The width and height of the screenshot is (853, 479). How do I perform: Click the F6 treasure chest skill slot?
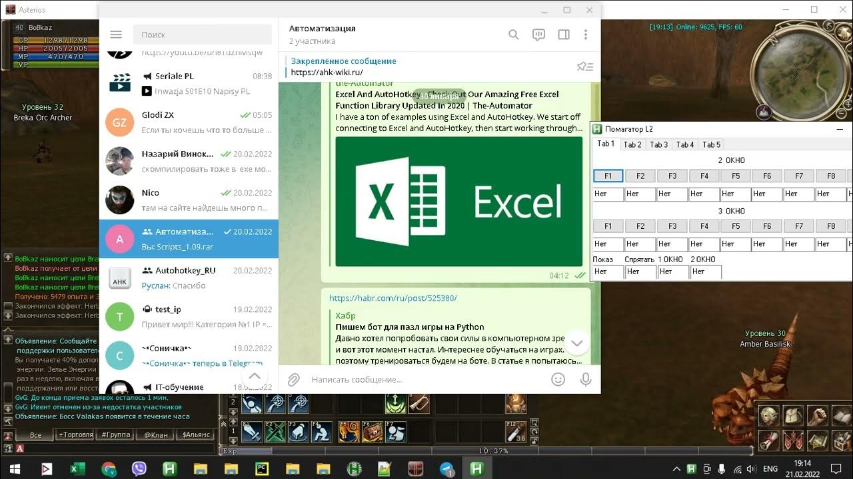(373, 432)
